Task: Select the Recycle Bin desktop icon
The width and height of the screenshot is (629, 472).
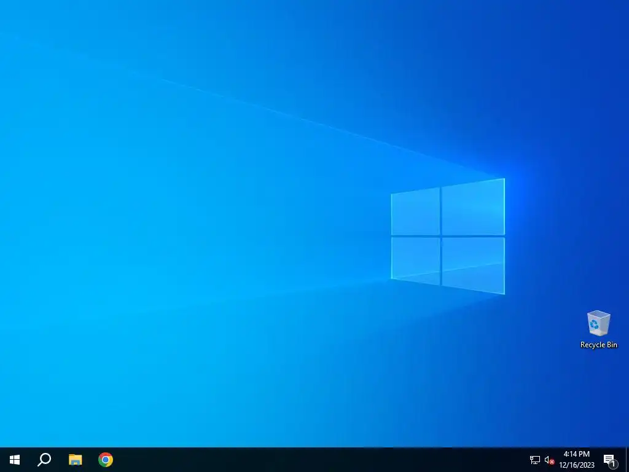Action: pyautogui.click(x=598, y=329)
